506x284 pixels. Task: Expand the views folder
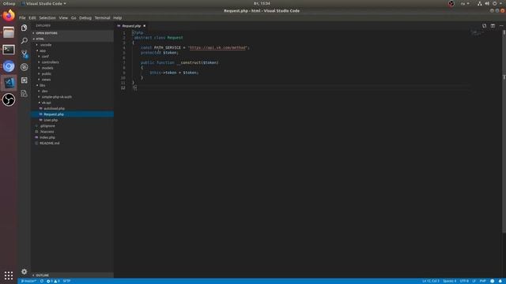pos(72,80)
